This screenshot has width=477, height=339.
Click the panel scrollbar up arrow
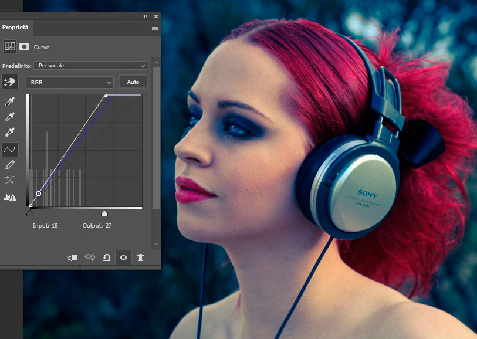pyautogui.click(x=157, y=63)
